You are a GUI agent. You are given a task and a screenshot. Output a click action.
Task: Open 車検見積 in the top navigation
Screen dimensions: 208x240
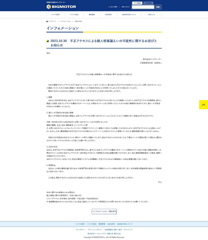pos(92,15)
